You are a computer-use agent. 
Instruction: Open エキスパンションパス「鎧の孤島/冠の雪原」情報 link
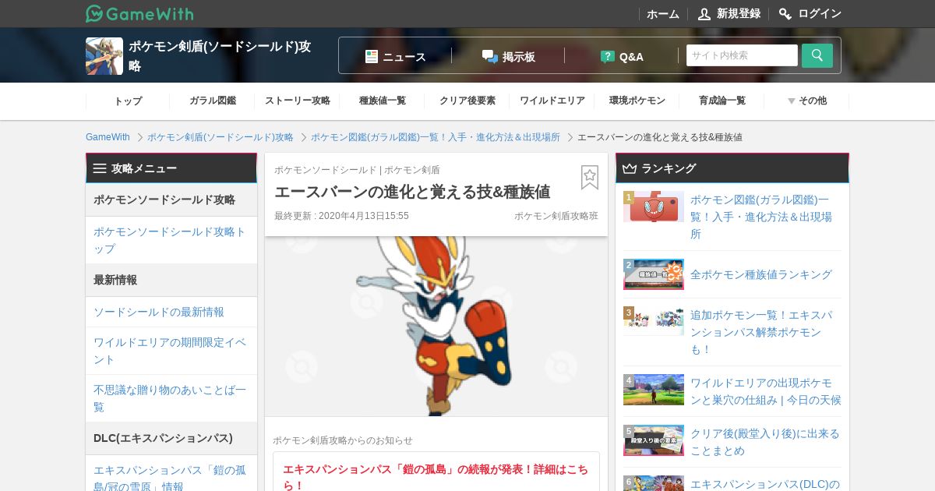coord(171,479)
